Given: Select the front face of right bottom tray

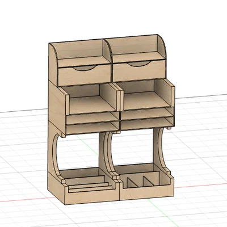Looking at the screenshot, I should 146,192.
